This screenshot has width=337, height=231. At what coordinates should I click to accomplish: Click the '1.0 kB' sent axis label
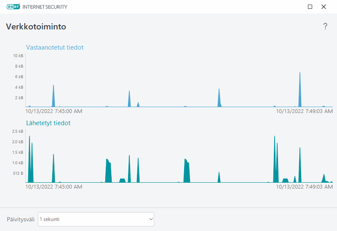pos(18,163)
